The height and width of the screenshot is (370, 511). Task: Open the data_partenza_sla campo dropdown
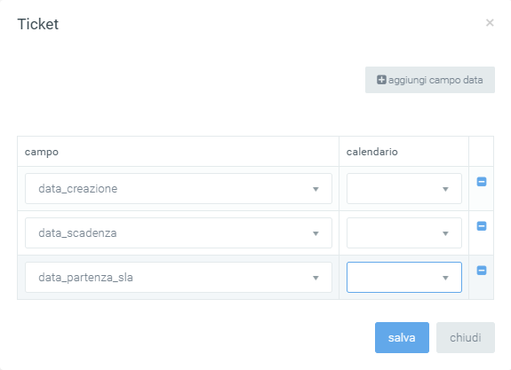(x=179, y=278)
